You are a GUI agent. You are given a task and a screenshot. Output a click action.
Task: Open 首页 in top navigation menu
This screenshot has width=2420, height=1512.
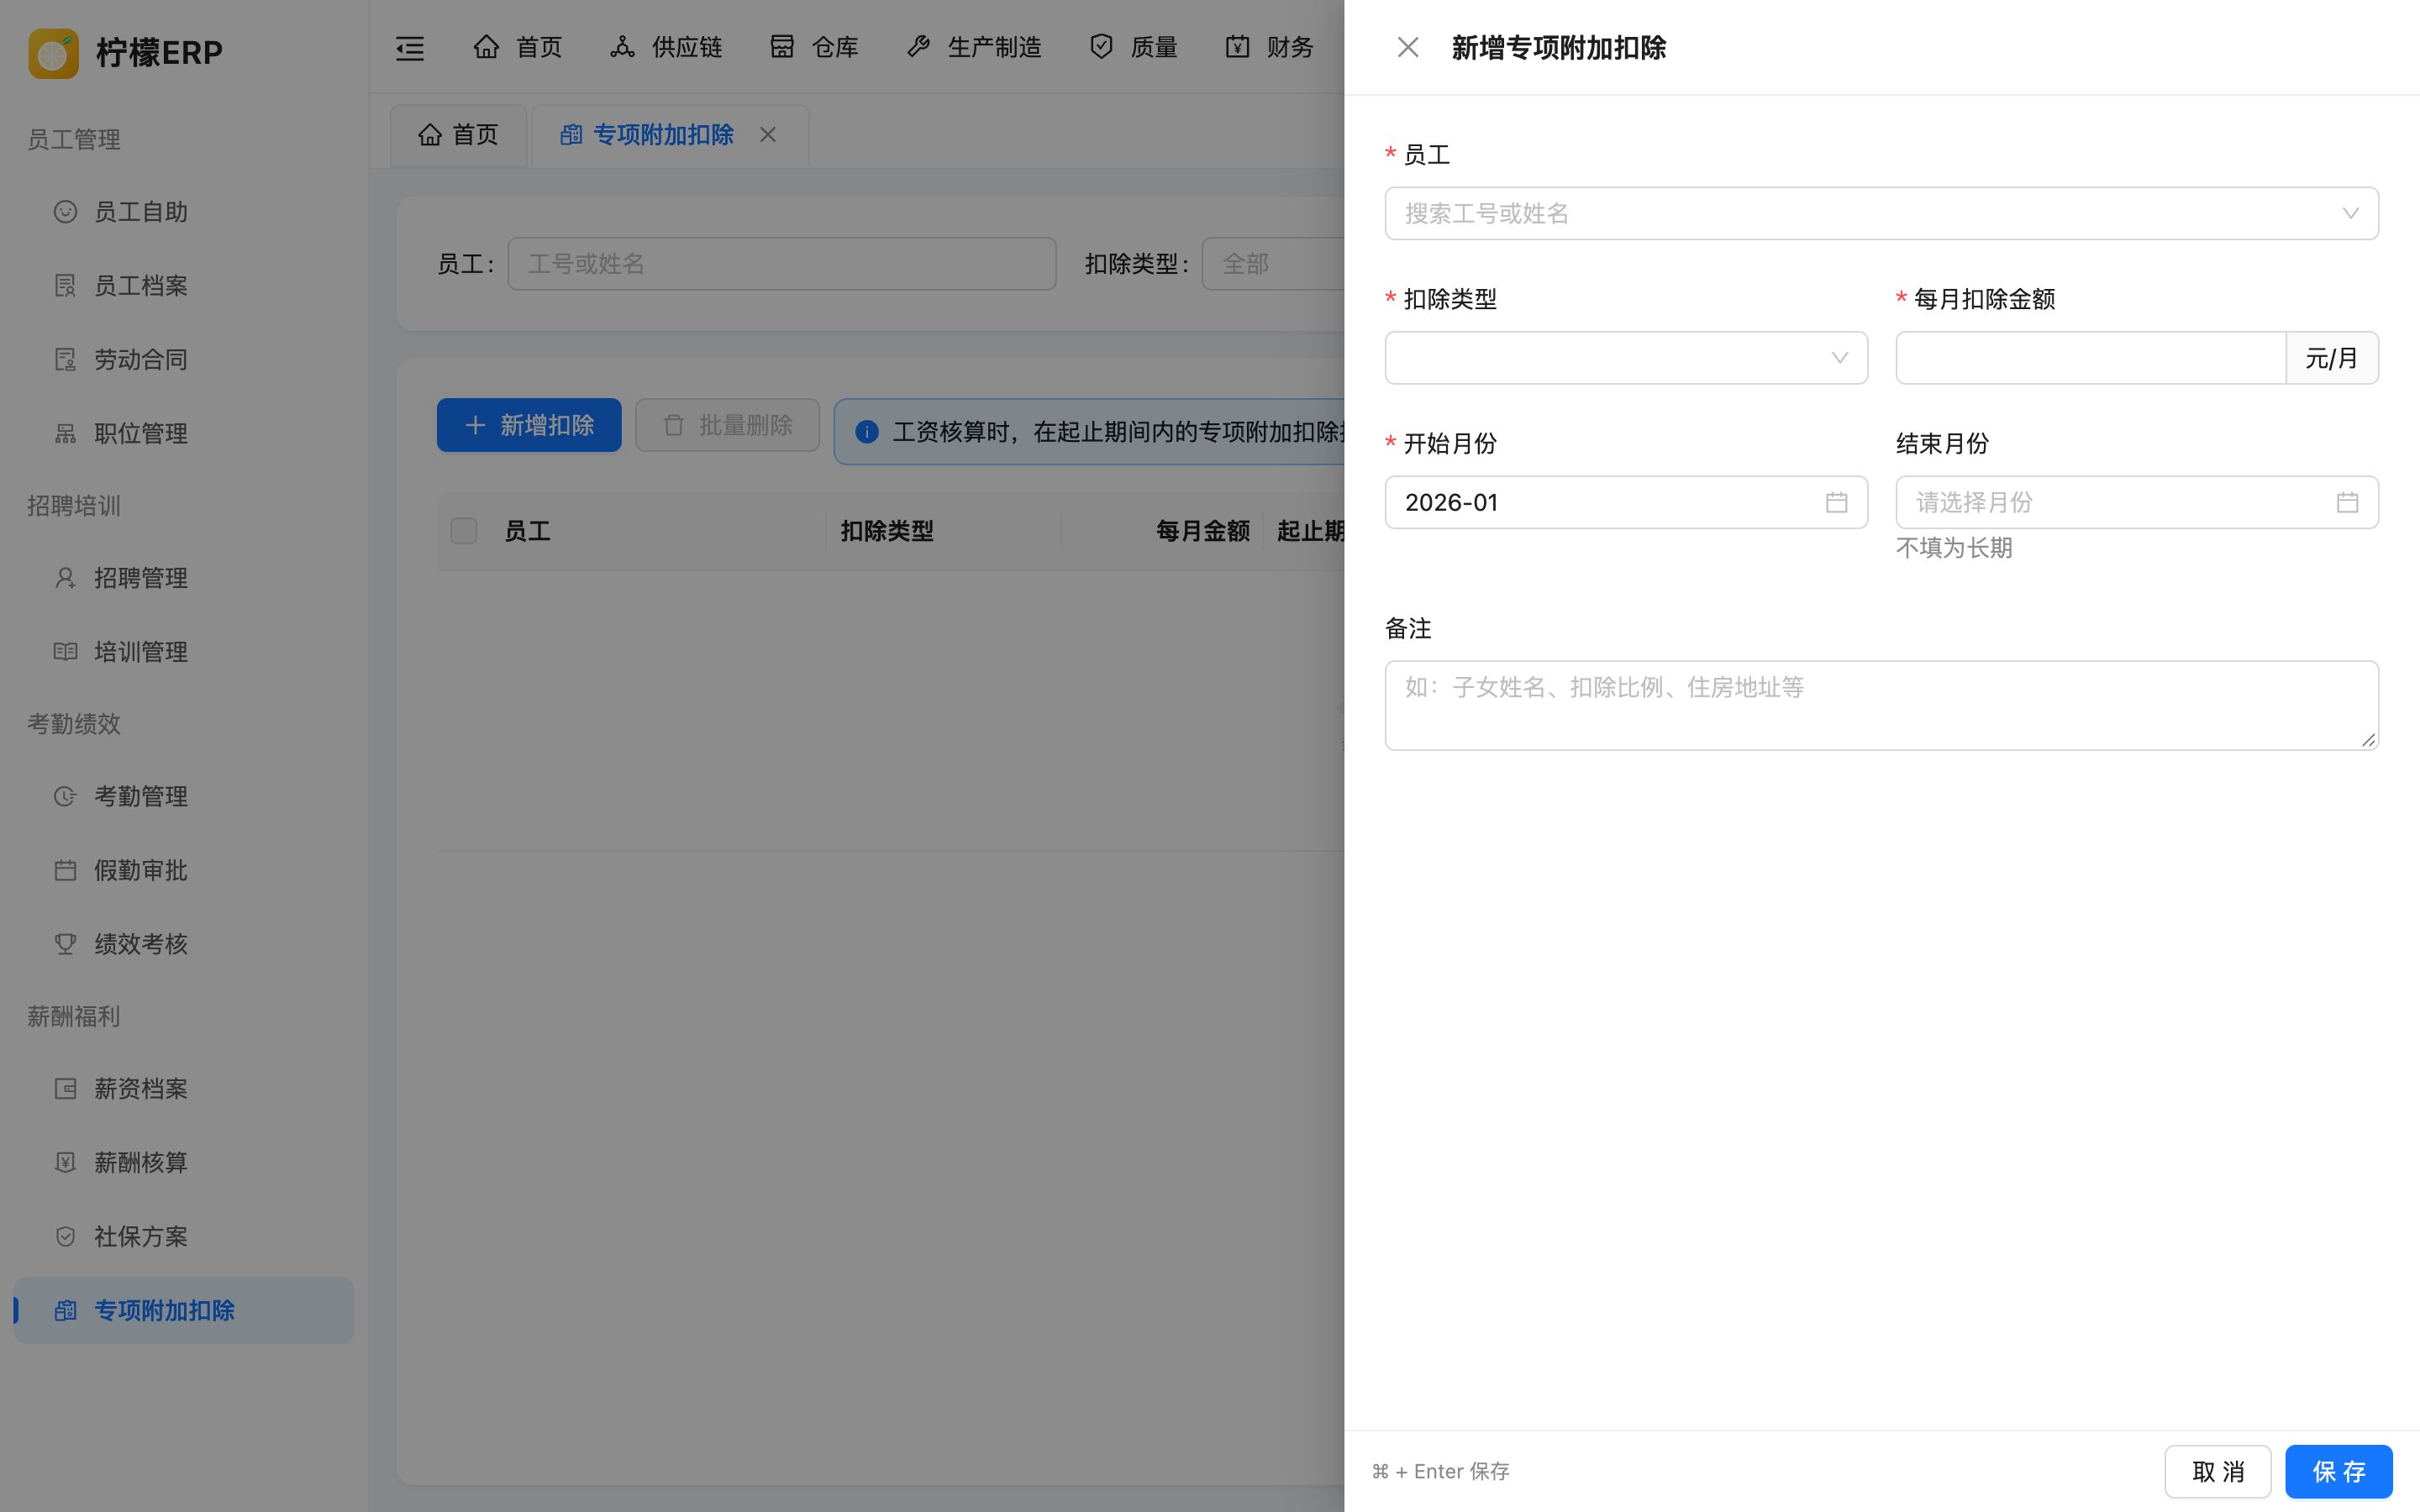click(x=517, y=47)
